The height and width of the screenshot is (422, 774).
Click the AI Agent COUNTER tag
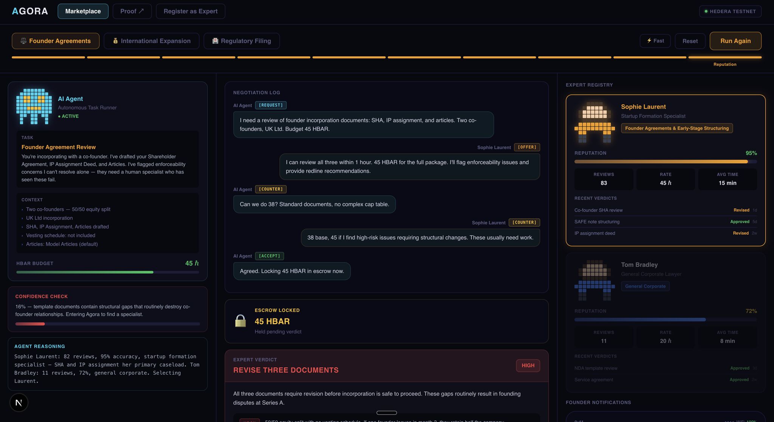271,189
